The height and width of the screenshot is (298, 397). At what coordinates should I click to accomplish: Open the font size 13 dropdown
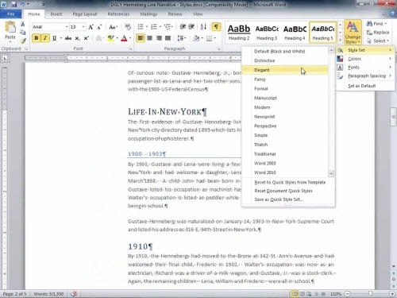coord(83,27)
